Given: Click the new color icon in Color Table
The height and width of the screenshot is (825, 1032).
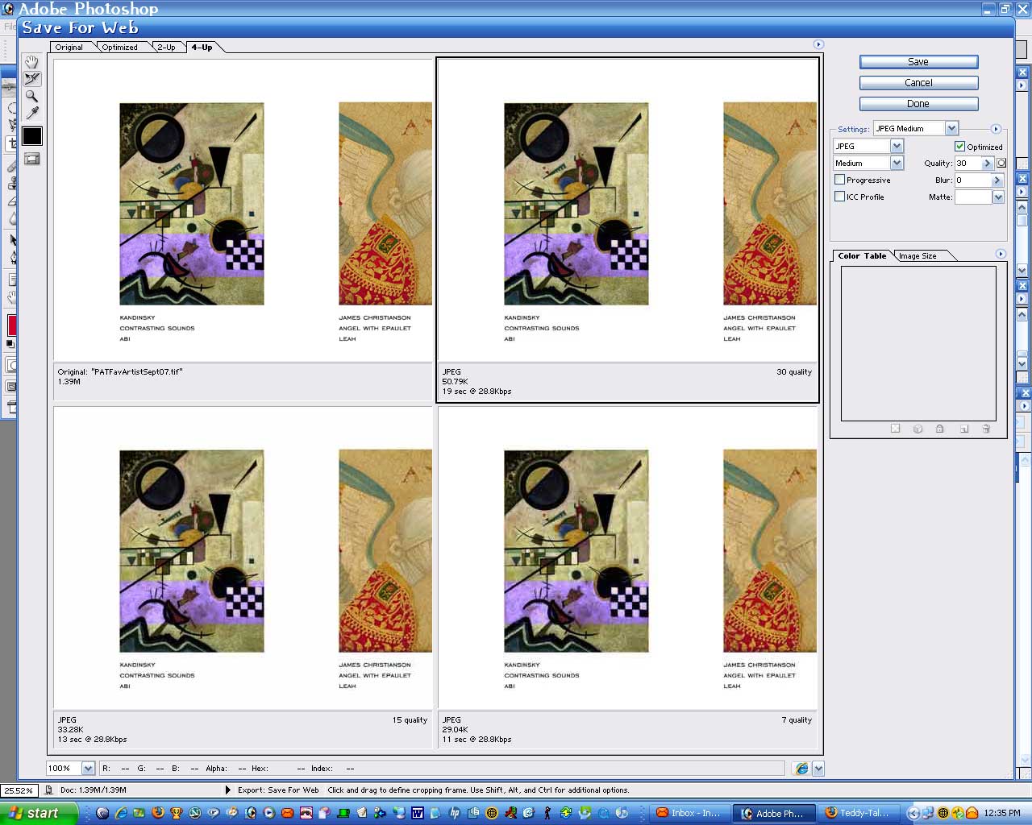Looking at the screenshot, I should point(963,429).
